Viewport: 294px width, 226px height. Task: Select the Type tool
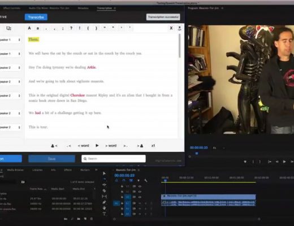coord(104,214)
